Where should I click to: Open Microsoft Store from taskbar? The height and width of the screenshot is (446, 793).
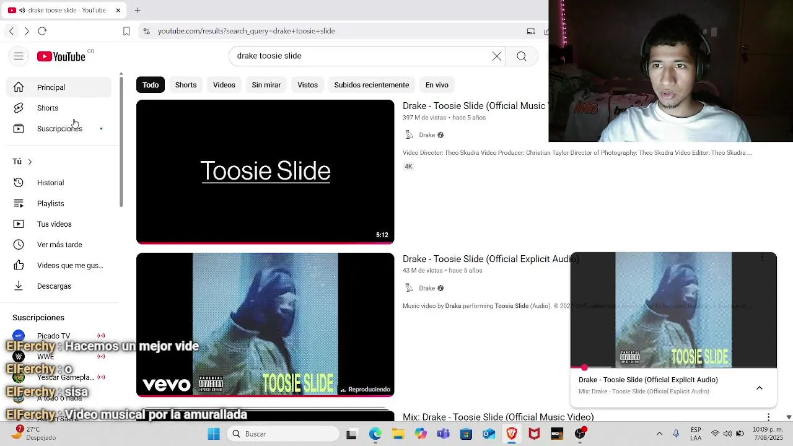tap(466, 434)
